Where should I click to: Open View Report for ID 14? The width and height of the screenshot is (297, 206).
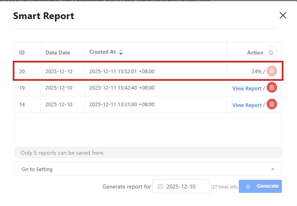tap(247, 105)
